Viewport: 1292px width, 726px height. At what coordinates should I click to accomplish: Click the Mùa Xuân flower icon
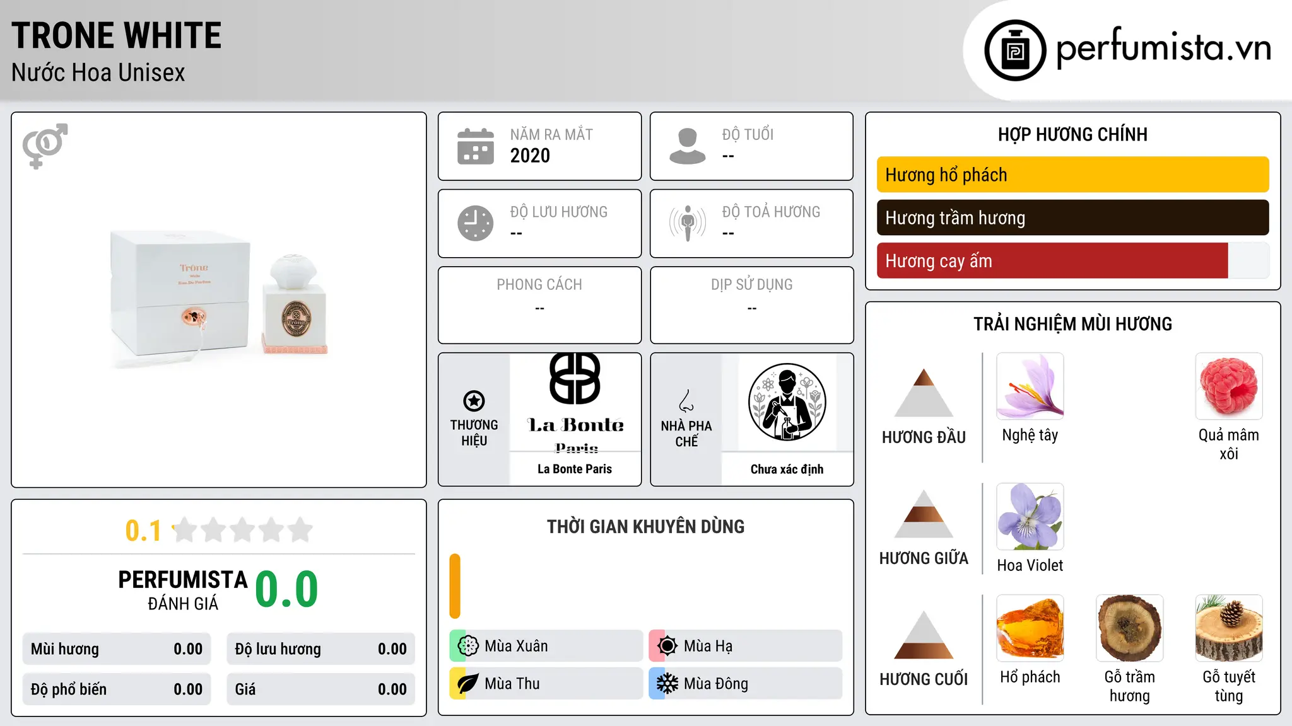[468, 646]
